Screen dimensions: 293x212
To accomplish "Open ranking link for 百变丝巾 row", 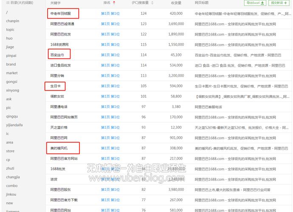I will click(x=110, y=55).
